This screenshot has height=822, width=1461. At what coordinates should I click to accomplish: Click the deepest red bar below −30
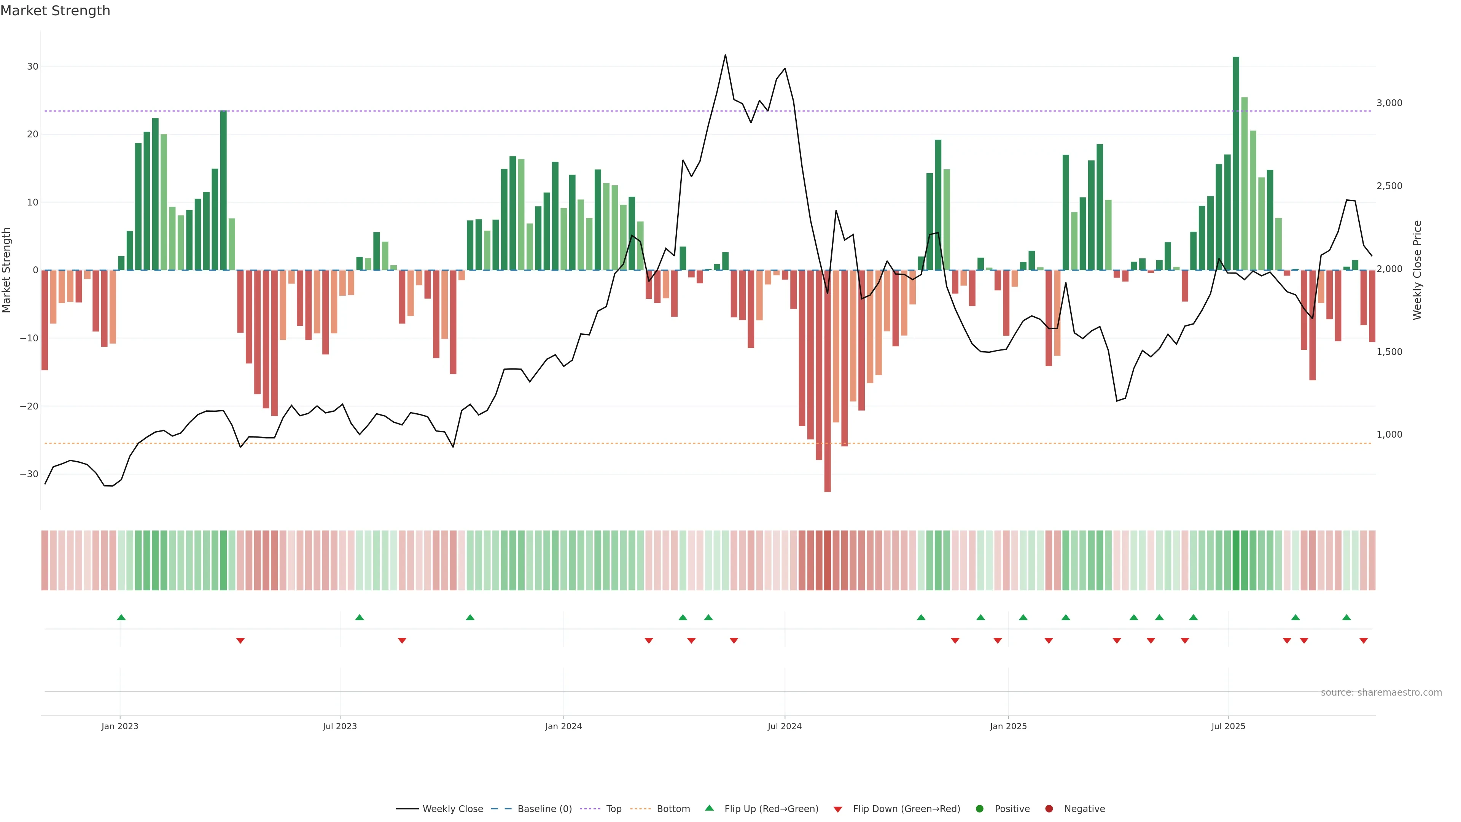point(828,380)
